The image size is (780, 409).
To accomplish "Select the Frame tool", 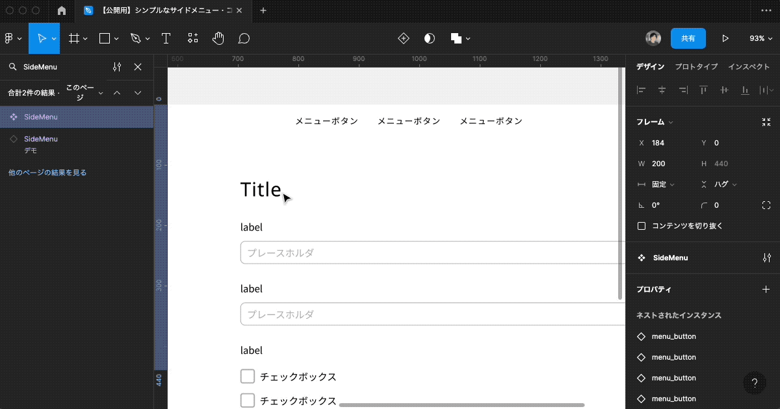I will pyautogui.click(x=73, y=38).
